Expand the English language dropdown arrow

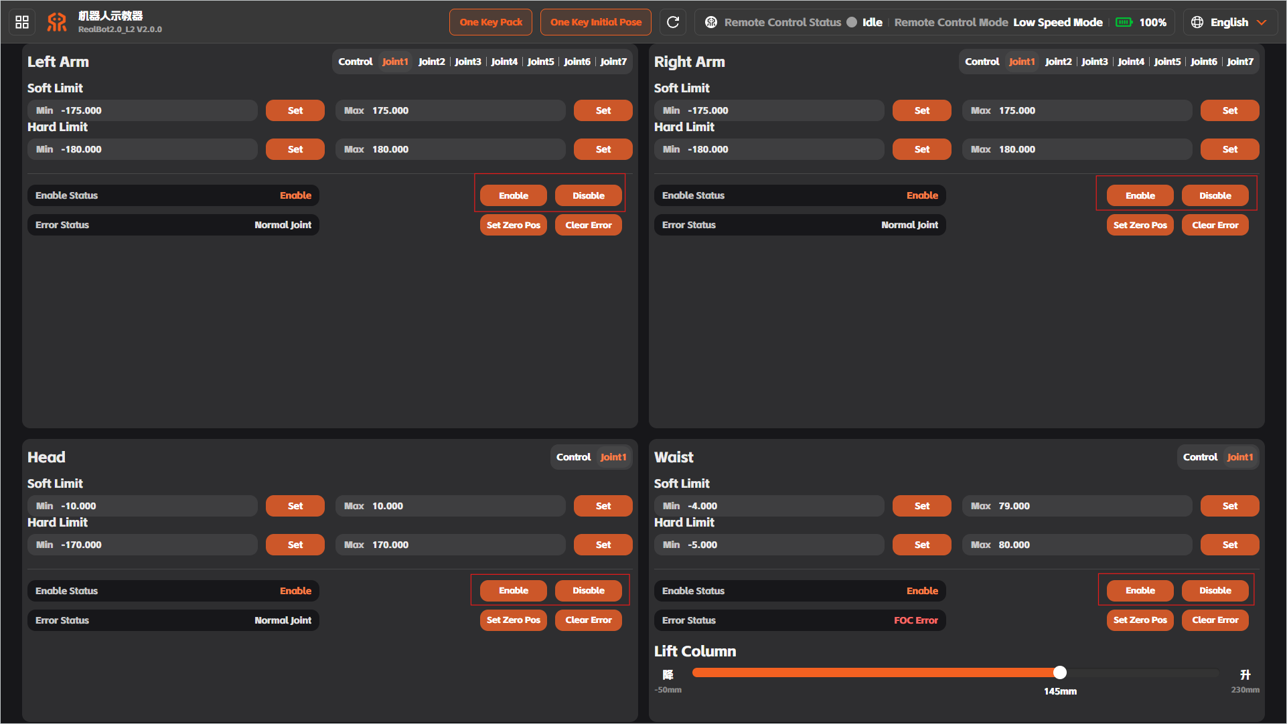pyautogui.click(x=1262, y=22)
